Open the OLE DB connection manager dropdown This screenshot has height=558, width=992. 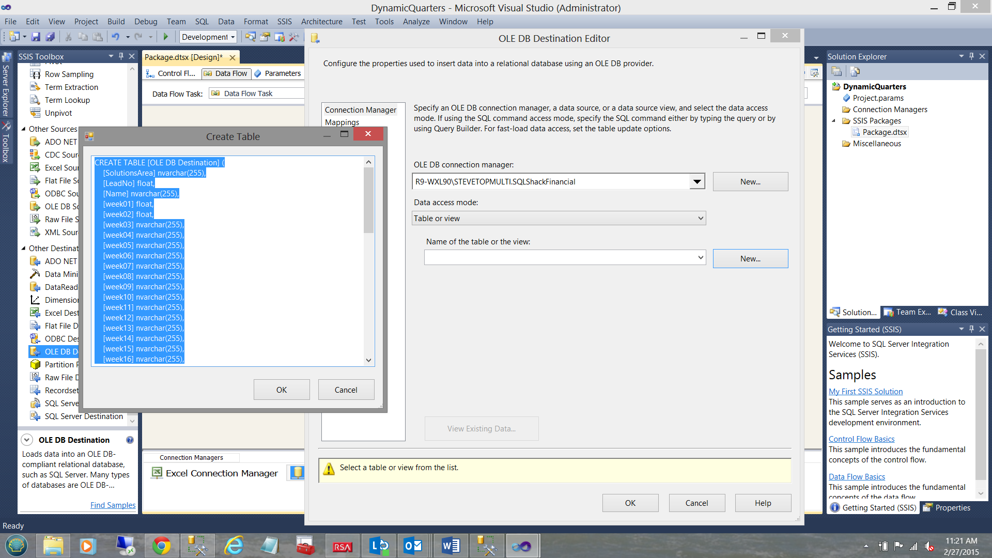point(697,181)
